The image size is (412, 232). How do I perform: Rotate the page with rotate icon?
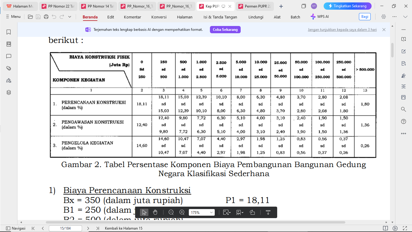(x=252, y=212)
